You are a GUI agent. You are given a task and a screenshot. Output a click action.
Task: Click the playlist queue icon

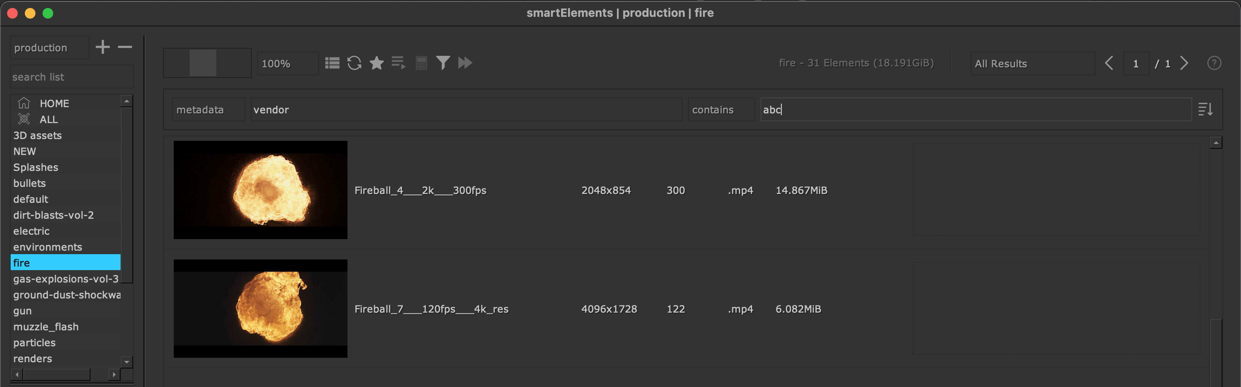[398, 63]
